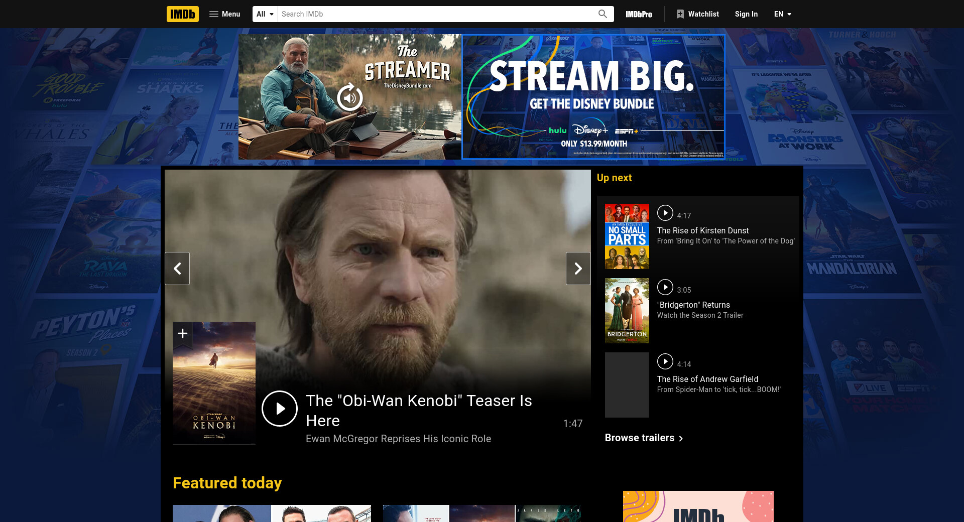Viewport: 964px width, 522px height.
Task: Play the Bridgerton Returns trailer
Action: click(x=665, y=287)
